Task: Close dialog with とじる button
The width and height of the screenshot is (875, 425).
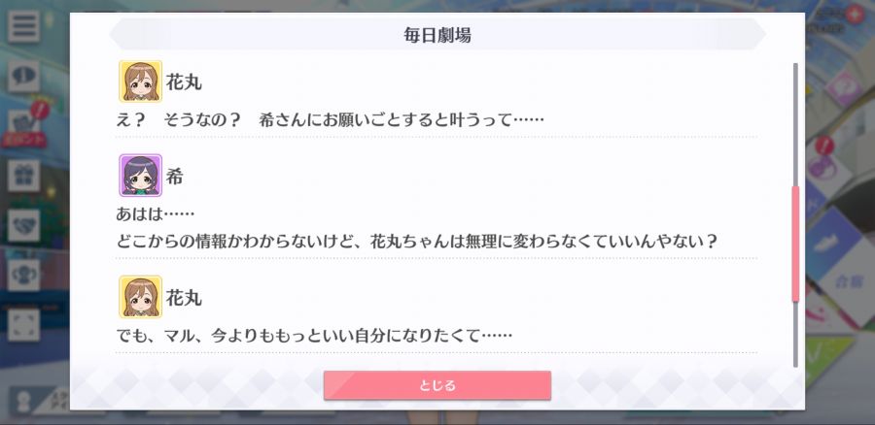Action: coord(437,385)
